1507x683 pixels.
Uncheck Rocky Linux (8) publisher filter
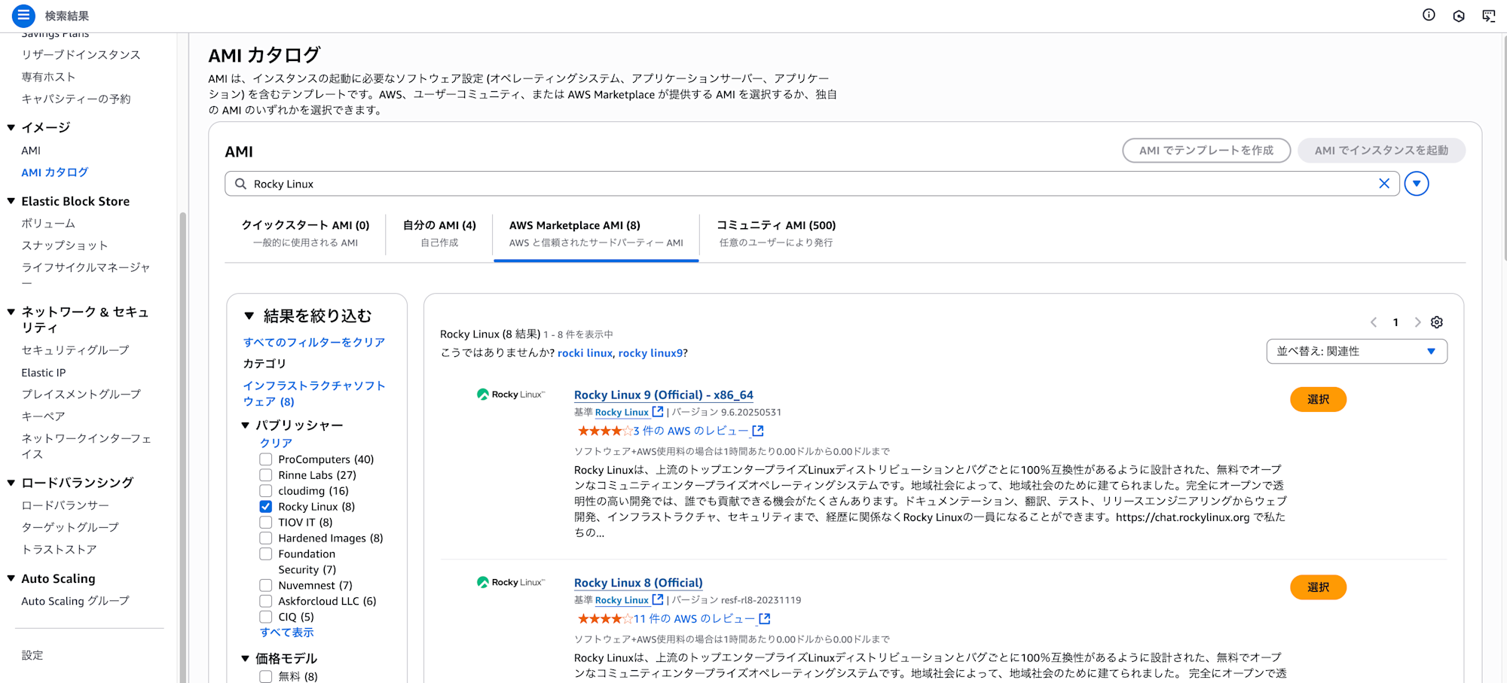(x=266, y=507)
